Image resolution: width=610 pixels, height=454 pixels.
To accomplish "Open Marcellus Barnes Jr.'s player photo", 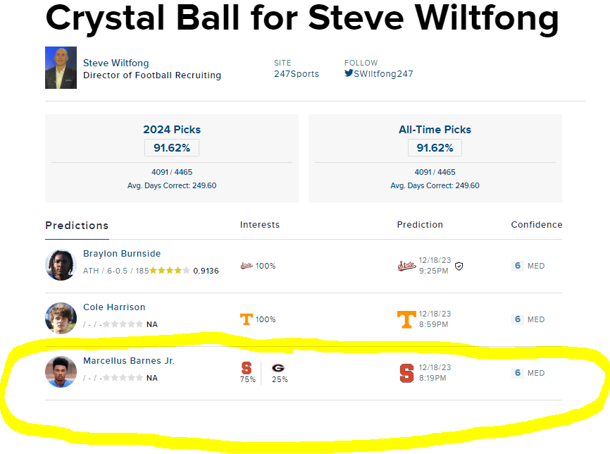I will (61, 372).
